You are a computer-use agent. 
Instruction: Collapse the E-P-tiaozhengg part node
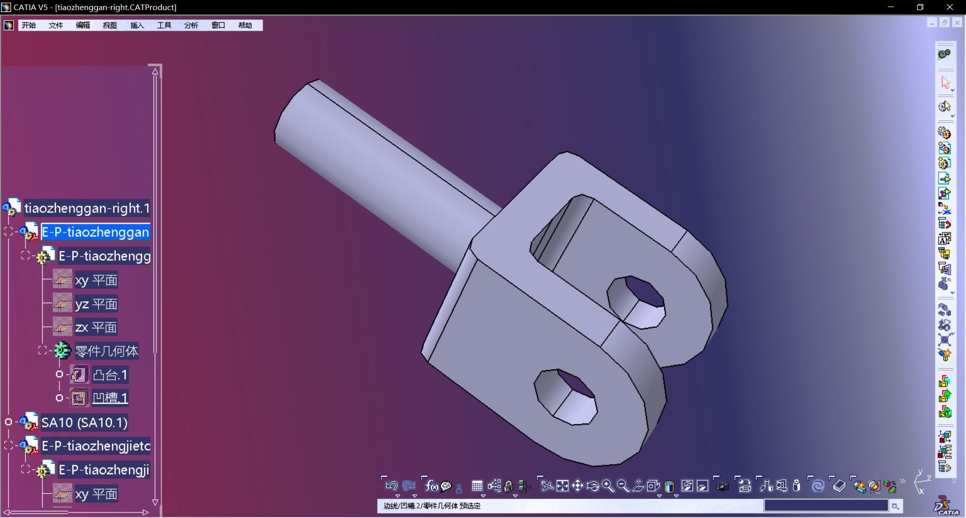coord(26,255)
